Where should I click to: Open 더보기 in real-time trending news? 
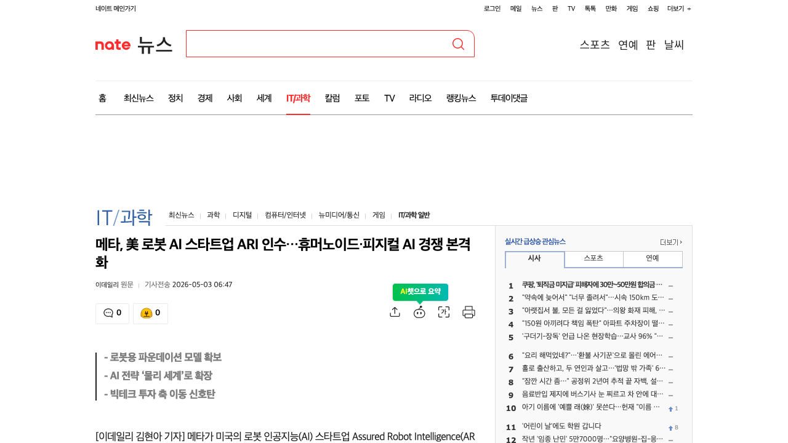671,242
